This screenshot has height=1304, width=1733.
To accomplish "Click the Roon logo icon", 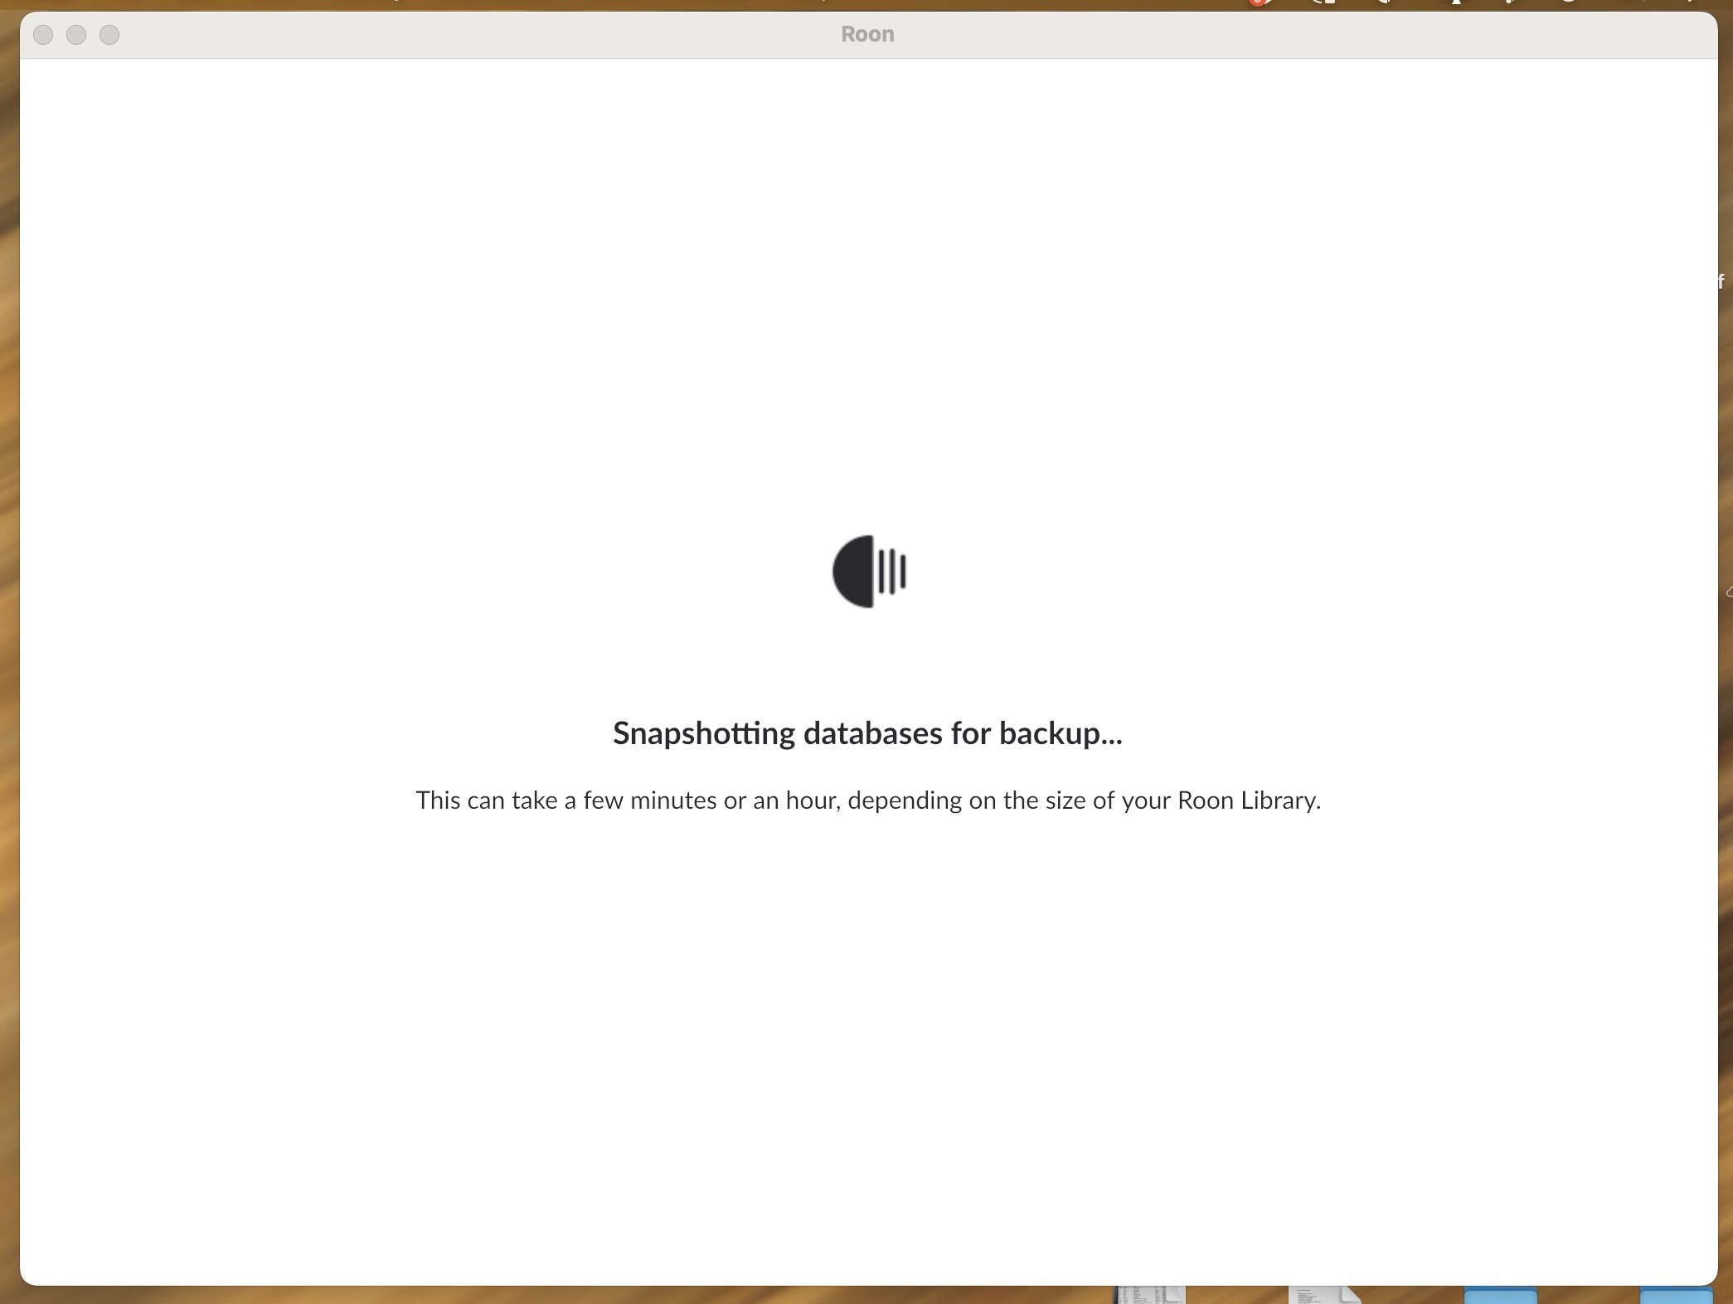I will [869, 572].
